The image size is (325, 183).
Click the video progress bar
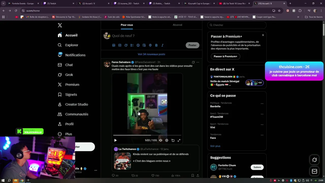point(147,135)
